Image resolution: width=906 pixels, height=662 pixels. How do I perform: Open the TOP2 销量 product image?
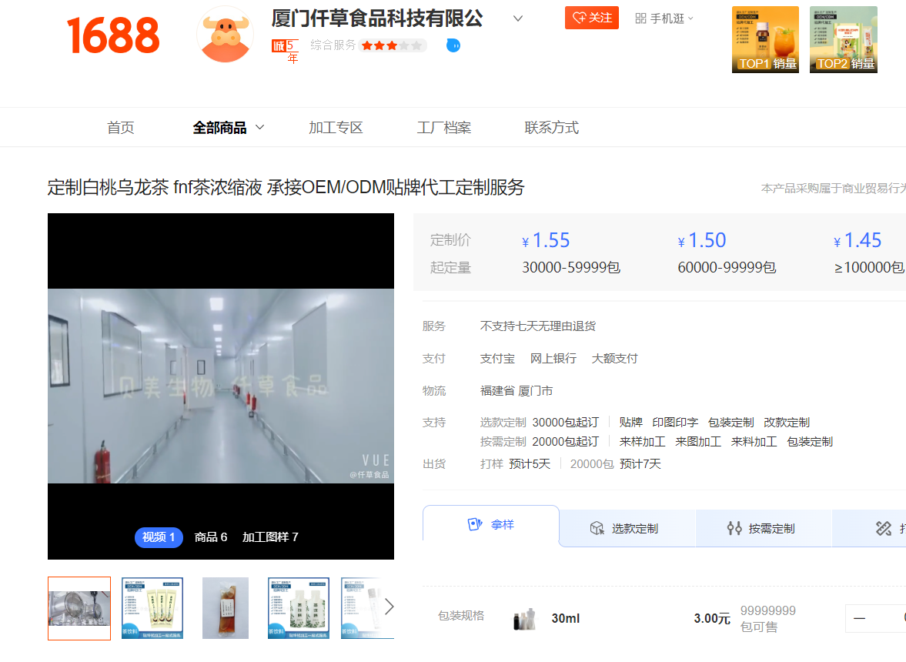[843, 39]
